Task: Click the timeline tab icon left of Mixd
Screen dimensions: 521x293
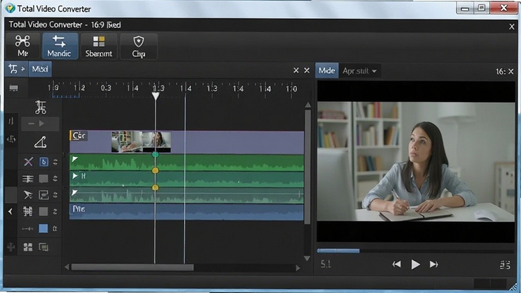Action: point(16,69)
